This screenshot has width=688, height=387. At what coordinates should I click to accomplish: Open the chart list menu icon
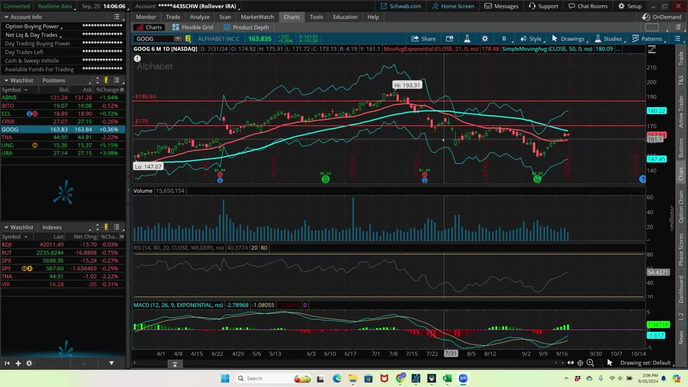coord(677,39)
